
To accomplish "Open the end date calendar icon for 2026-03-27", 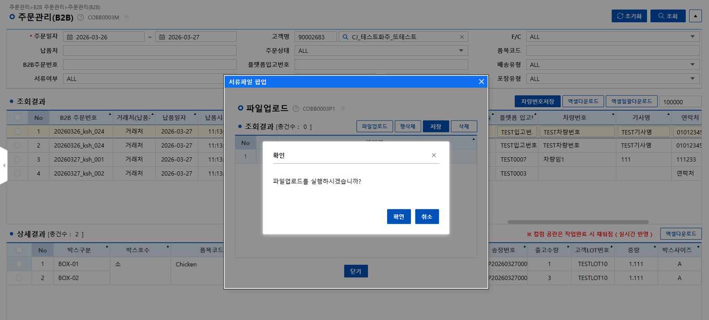I will (x=162, y=37).
